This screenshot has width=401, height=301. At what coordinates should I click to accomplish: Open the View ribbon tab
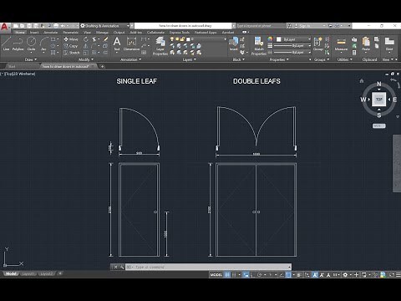87,33
